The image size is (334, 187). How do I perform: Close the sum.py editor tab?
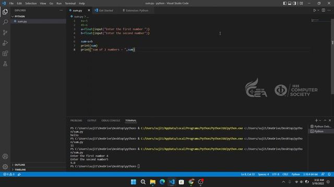89,10
